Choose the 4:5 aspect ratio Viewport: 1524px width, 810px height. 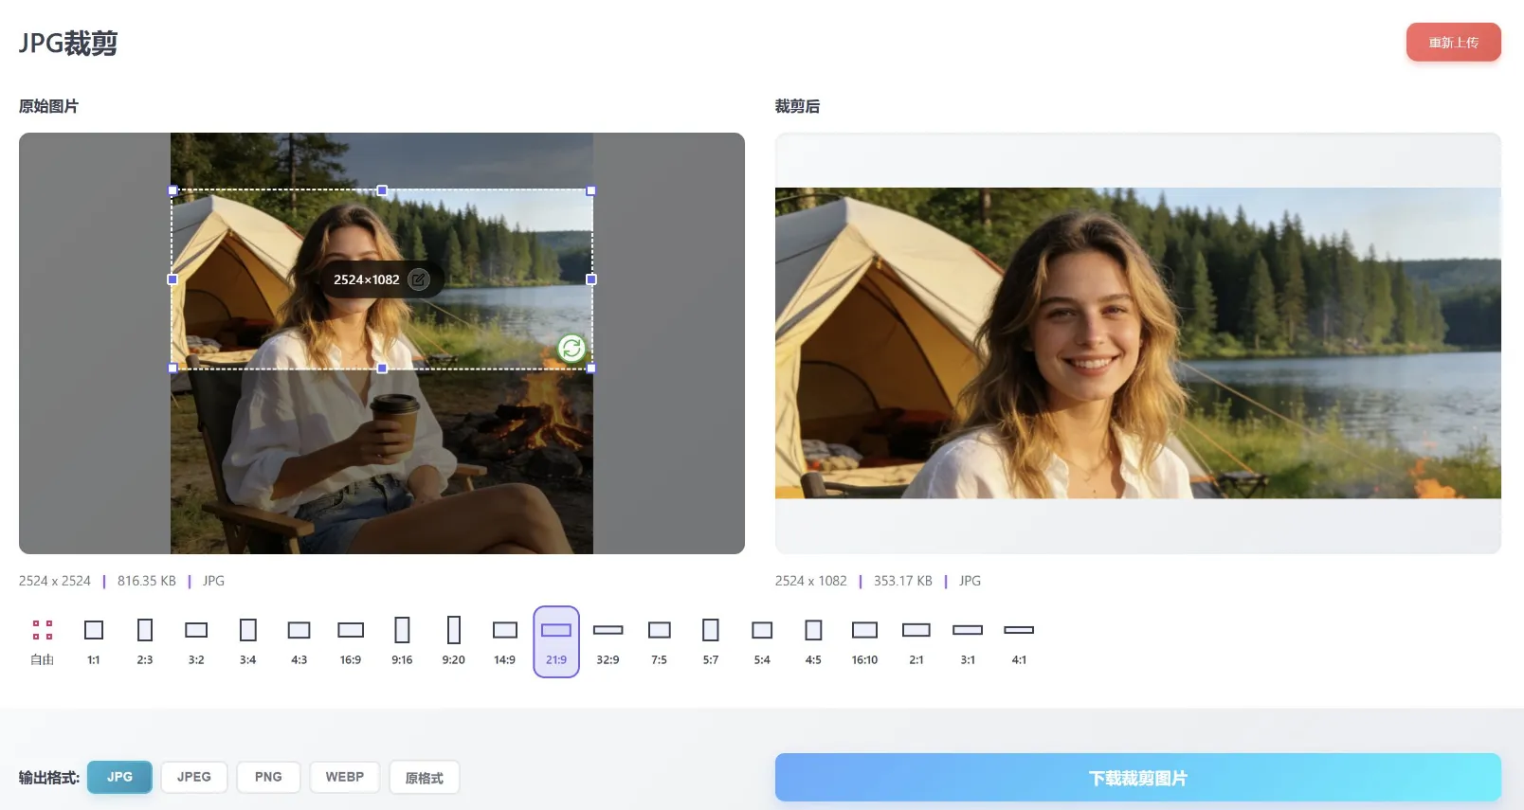click(813, 641)
